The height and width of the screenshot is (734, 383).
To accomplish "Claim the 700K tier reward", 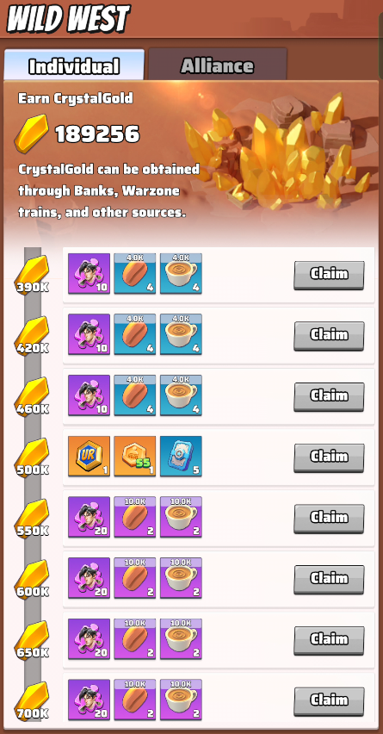I will pyautogui.click(x=329, y=701).
